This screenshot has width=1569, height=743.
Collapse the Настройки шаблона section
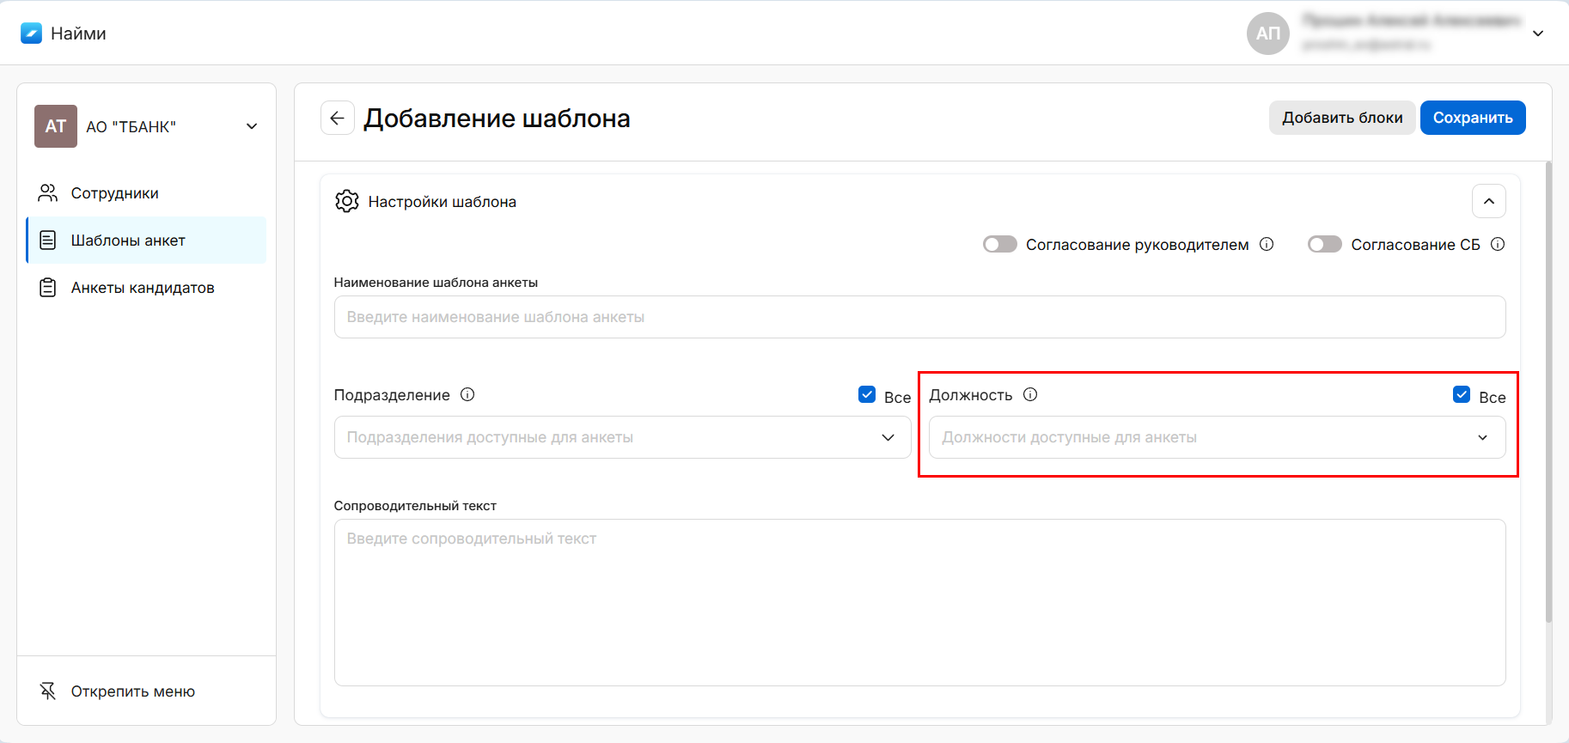1488,202
